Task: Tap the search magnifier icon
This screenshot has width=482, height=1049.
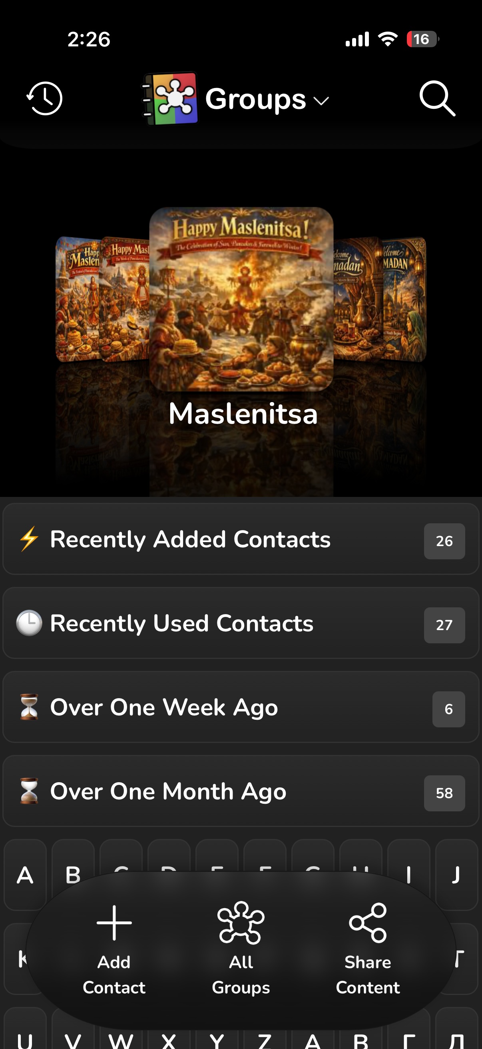Action: (437, 98)
